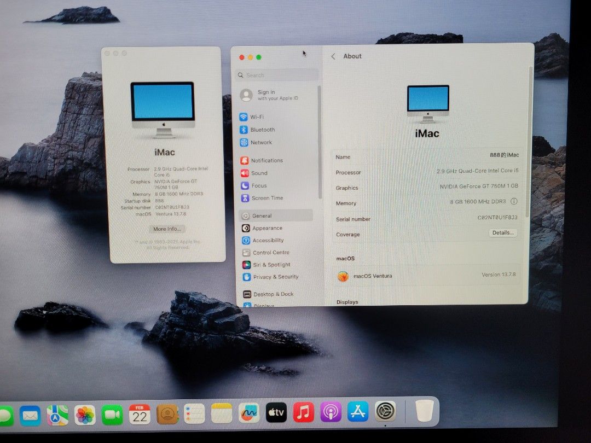
Task: Open Freeform from the Dock
Action: [x=249, y=413]
